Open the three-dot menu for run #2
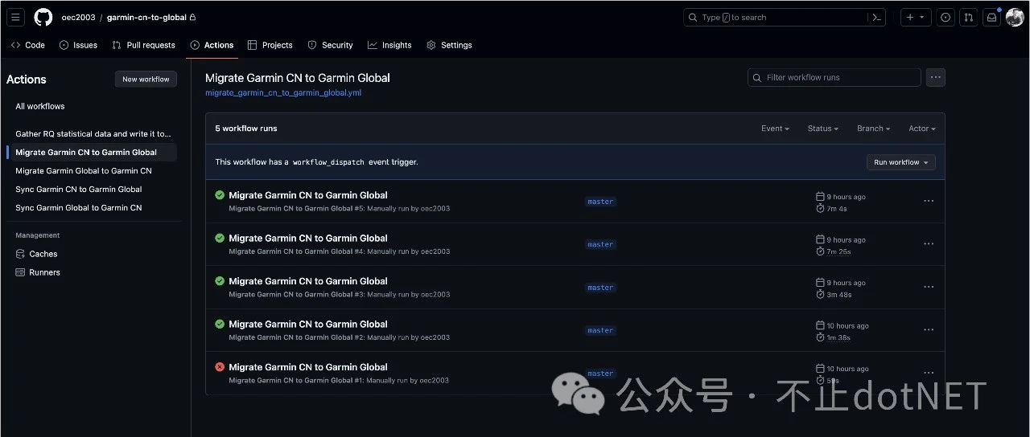Image resolution: width=1030 pixels, height=437 pixels. point(929,330)
